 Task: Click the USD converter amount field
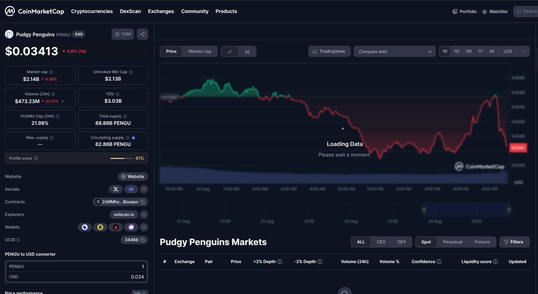tap(76, 277)
